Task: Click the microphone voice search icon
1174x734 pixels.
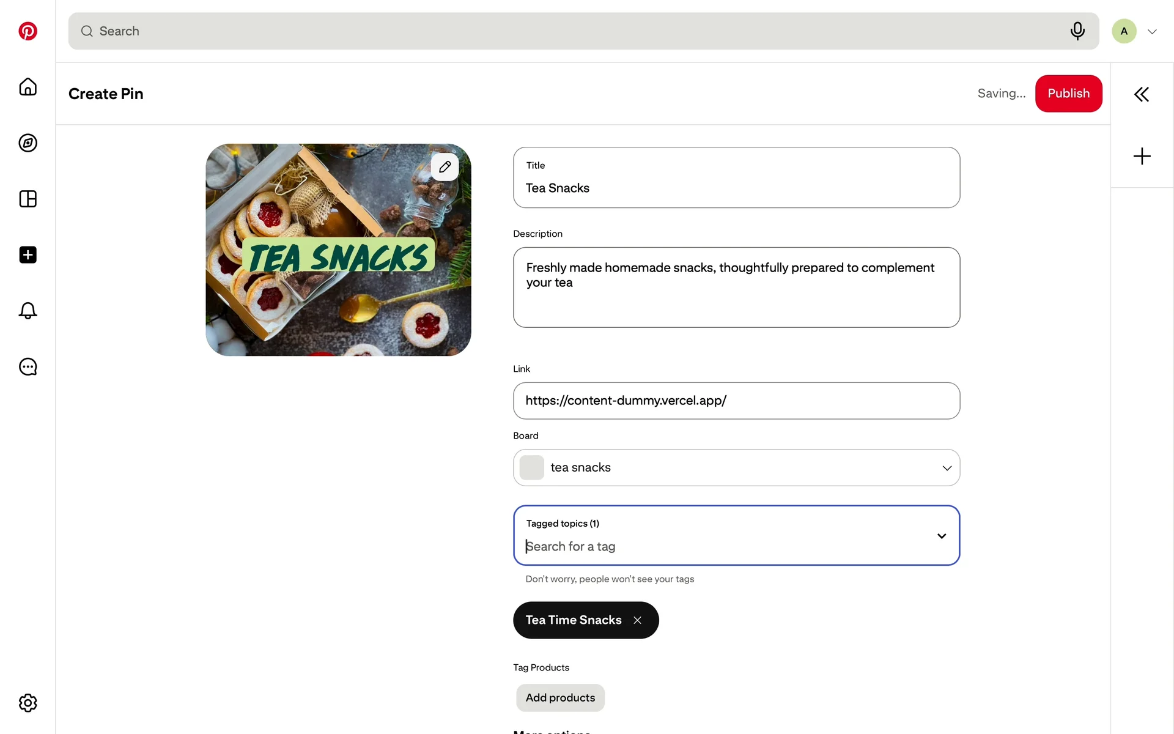Action: click(x=1077, y=31)
